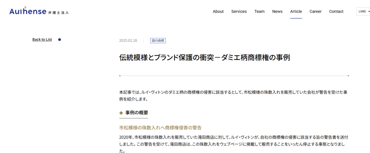The height and width of the screenshot is (153, 370).
Task: Select the Article navigation item
Action: point(296,11)
